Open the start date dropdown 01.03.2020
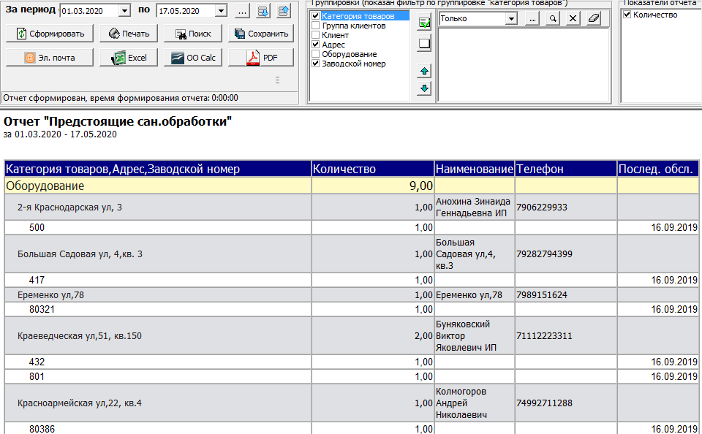The image size is (702, 434). [x=124, y=11]
